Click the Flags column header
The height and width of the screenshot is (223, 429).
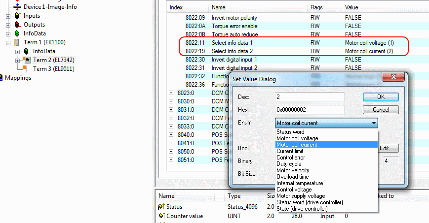tap(325, 7)
